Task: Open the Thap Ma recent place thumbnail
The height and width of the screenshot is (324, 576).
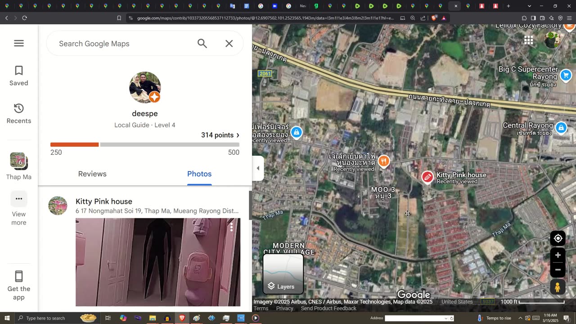Action: pos(18,161)
